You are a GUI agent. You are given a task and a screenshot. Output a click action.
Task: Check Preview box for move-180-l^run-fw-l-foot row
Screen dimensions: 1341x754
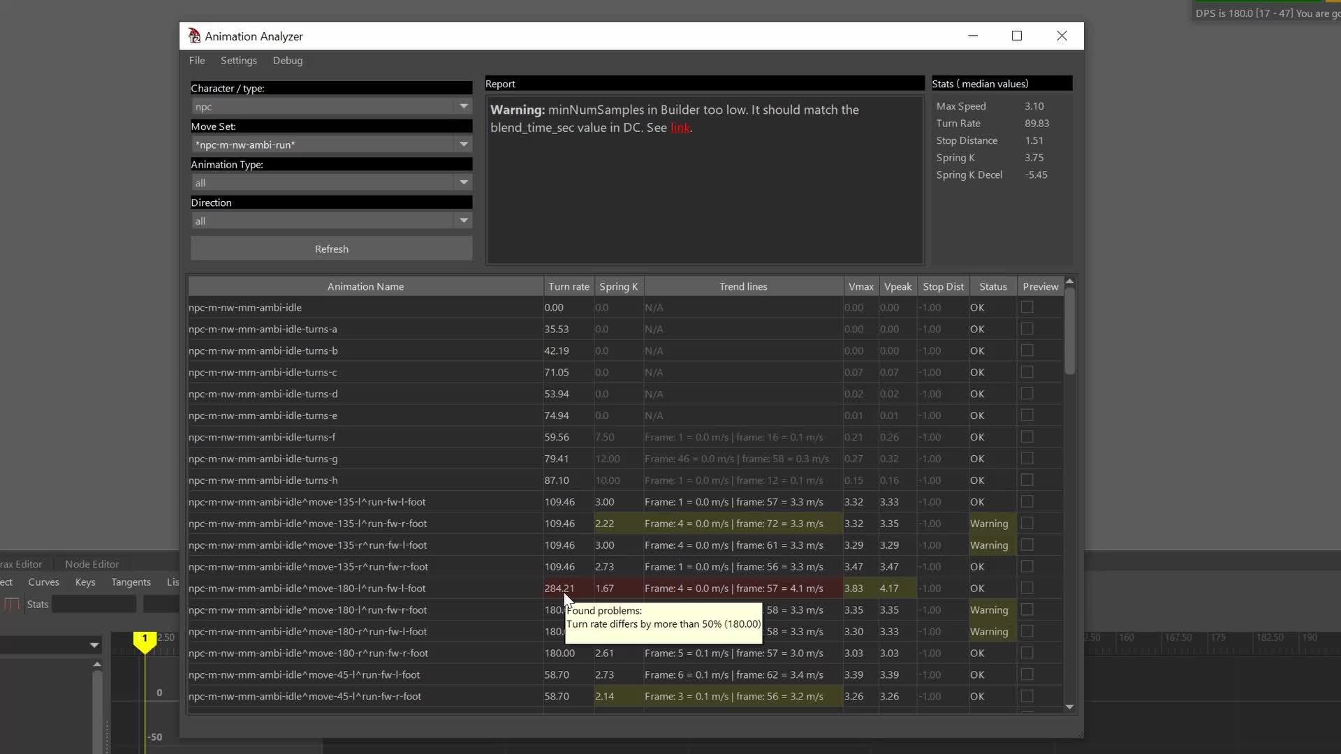[x=1027, y=588]
